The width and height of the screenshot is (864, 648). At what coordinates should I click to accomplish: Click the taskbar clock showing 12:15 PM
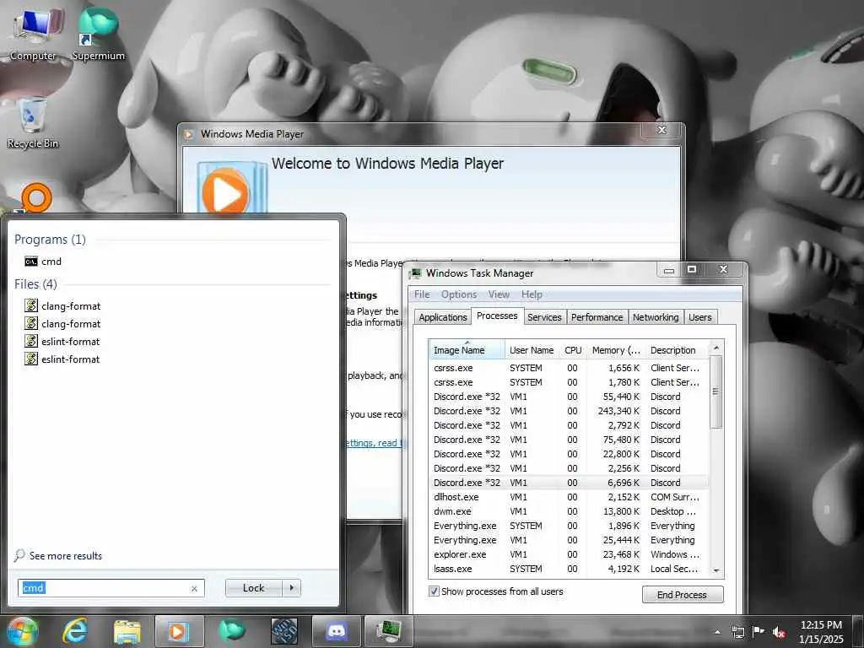(x=821, y=631)
